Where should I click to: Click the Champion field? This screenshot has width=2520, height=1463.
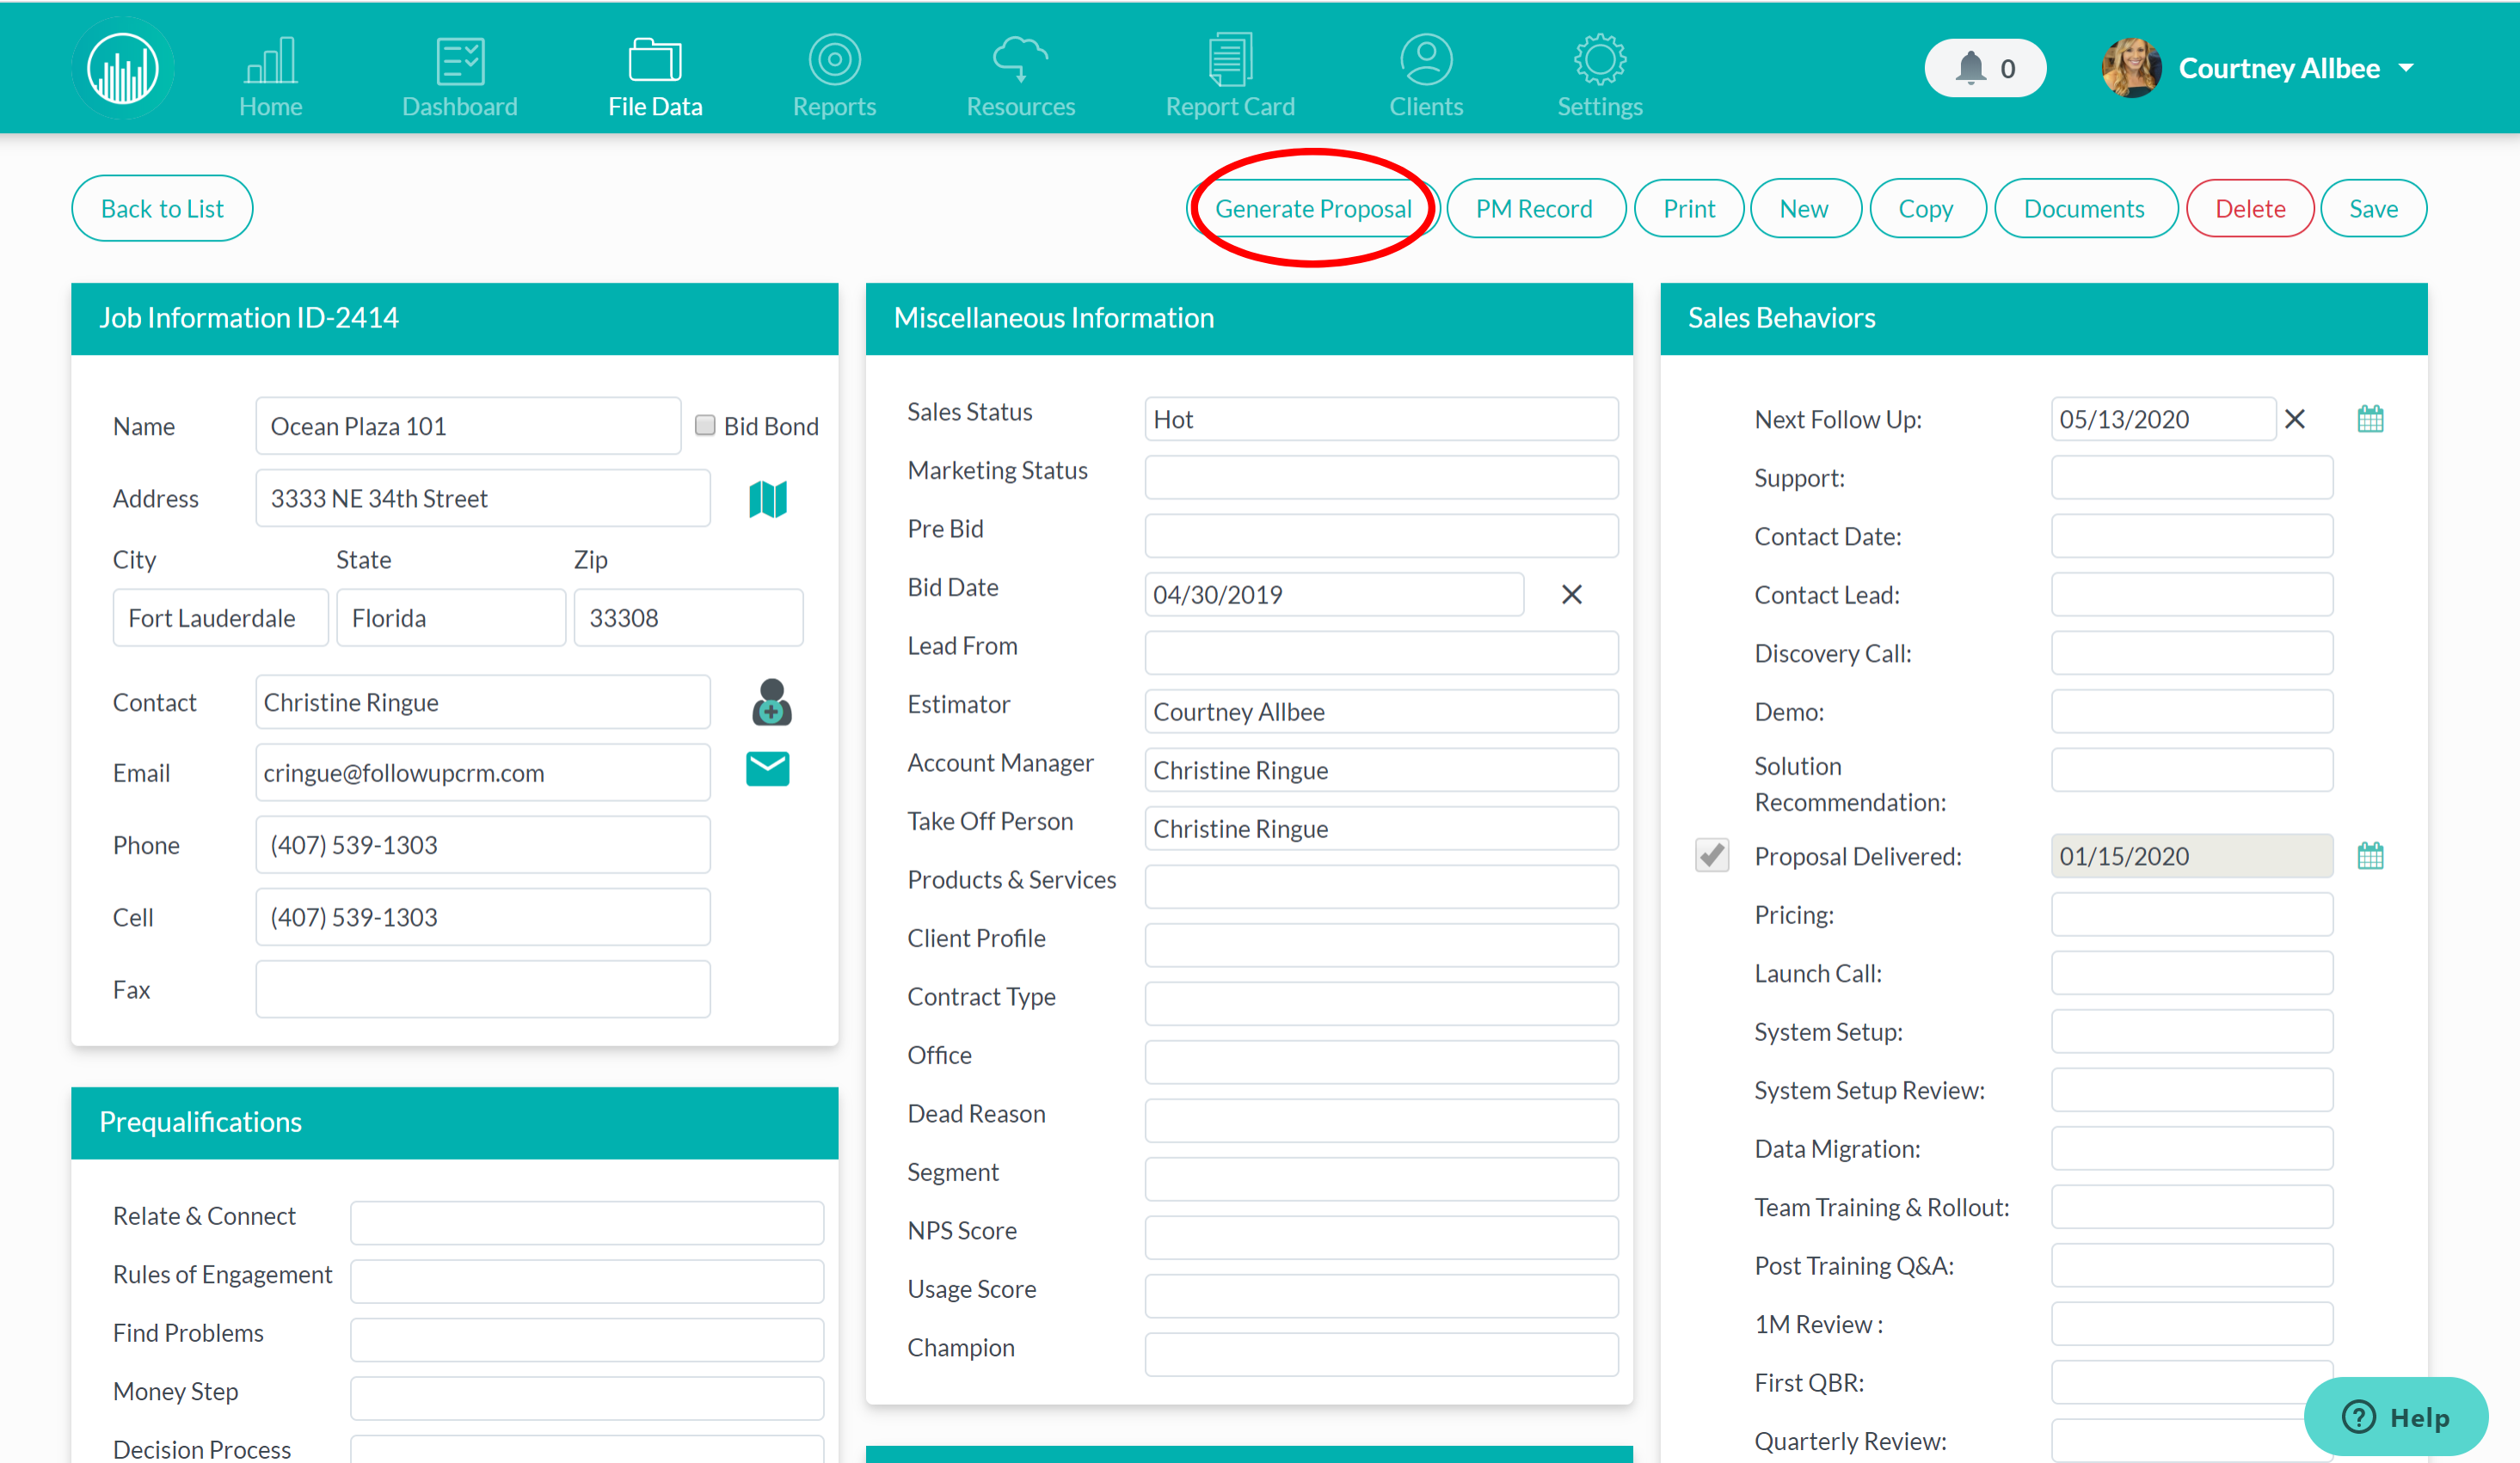pos(1381,1354)
